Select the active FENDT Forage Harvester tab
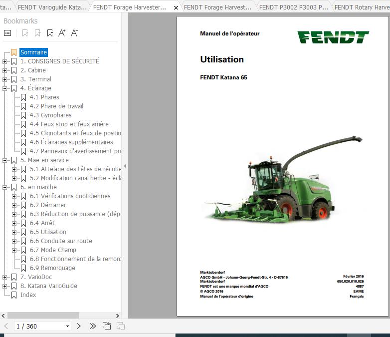 pos(130,7)
